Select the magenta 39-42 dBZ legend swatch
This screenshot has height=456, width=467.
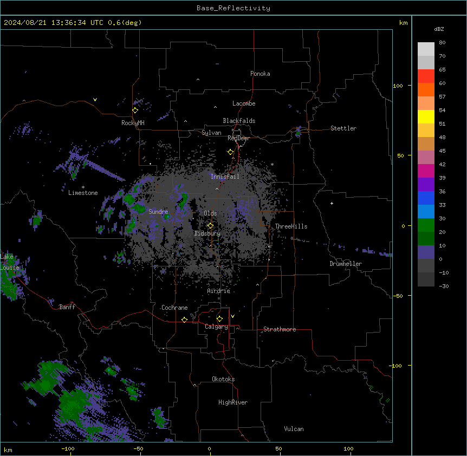click(x=426, y=171)
